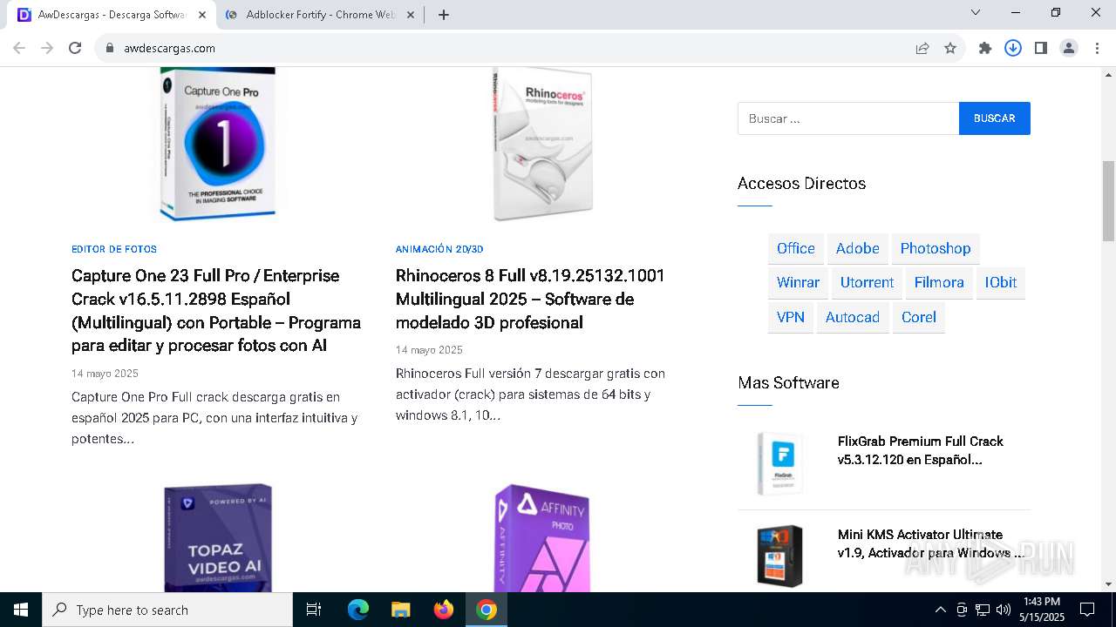1116x627 pixels.
Task: Go back with the browser back arrow
Action: (19, 48)
